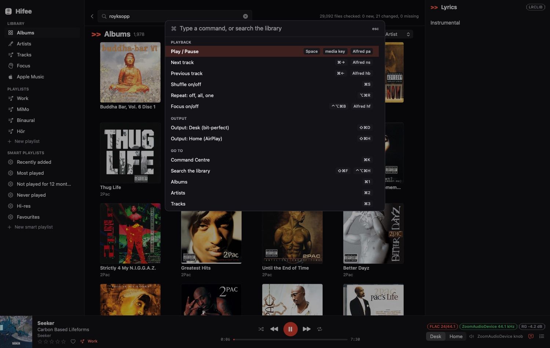
Task: Rate the track with the fifth star
Action: point(64,341)
